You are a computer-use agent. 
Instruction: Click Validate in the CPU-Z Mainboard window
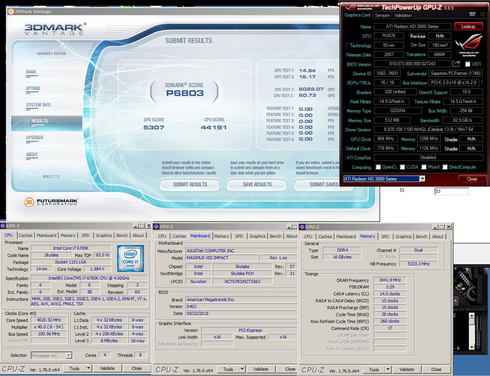pyautogui.click(x=261, y=369)
